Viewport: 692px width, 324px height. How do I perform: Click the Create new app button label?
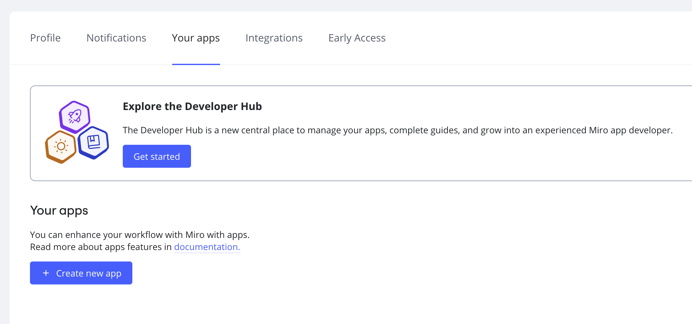tap(89, 273)
